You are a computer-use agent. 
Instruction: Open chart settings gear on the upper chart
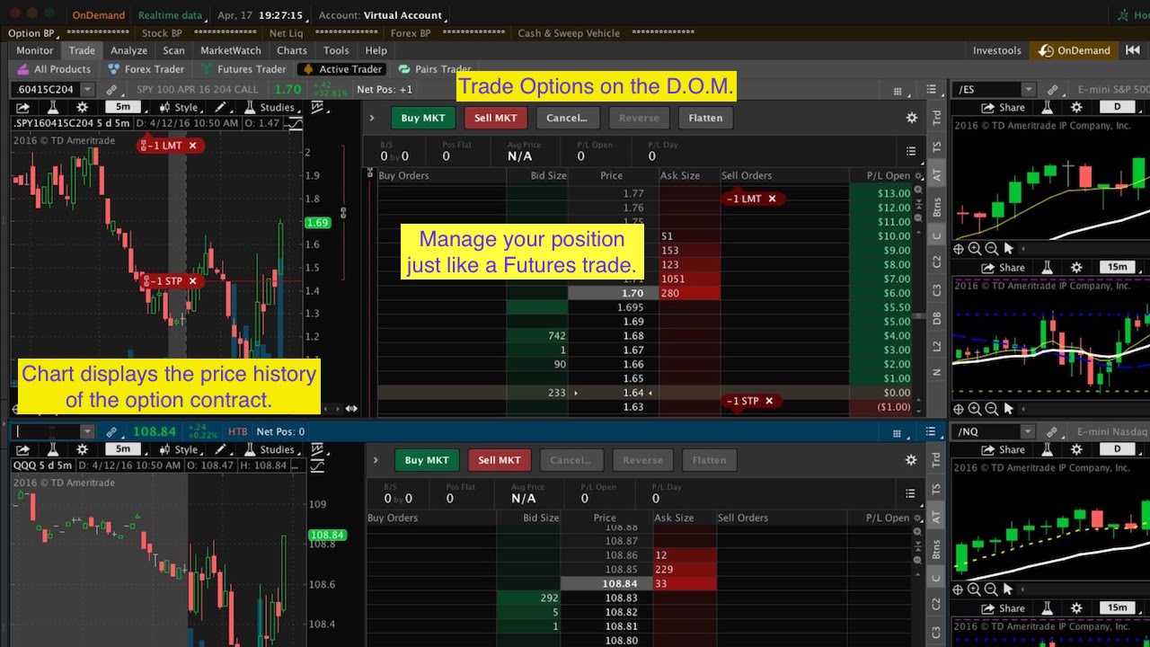point(82,107)
